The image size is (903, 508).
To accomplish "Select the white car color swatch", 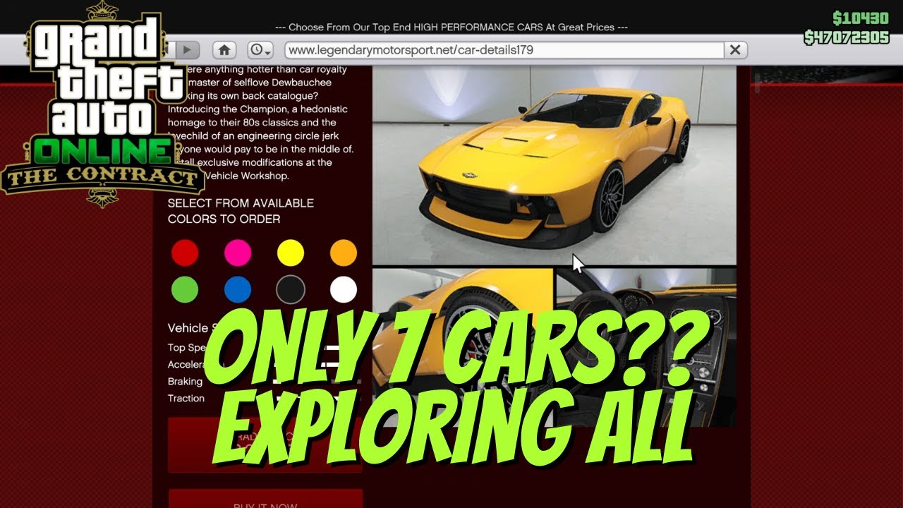I will (344, 289).
